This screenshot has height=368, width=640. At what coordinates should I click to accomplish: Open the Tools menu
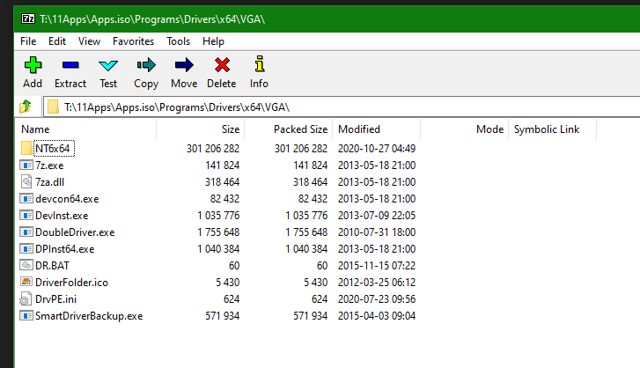pos(178,41)
